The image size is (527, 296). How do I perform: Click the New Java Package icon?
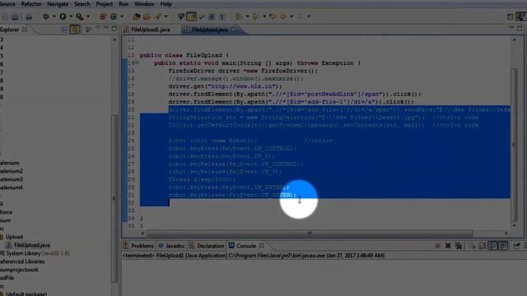point(103,16)
